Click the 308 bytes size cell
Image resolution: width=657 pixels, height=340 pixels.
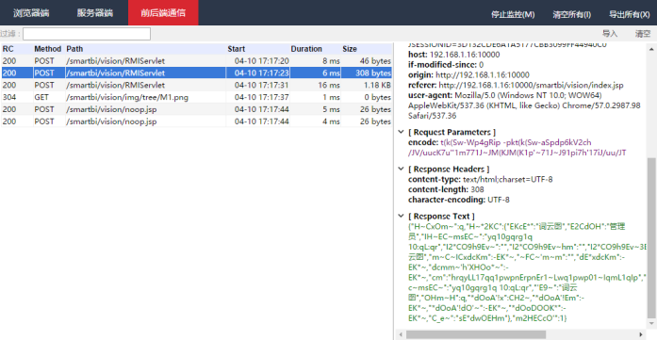tap(373, 73)
